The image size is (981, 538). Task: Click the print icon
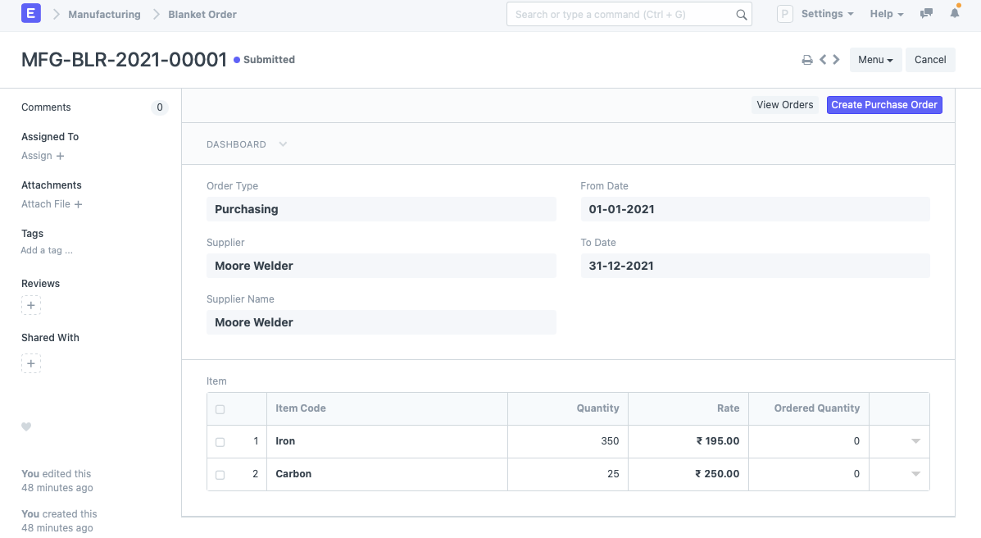(x=807, y=60)
